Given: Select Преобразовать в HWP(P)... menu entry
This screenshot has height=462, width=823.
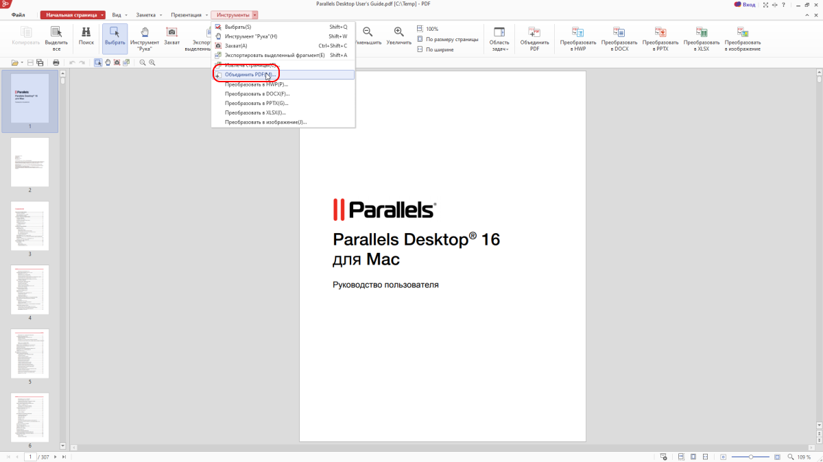Looking at the screenshot, I should tap(283, 84).
